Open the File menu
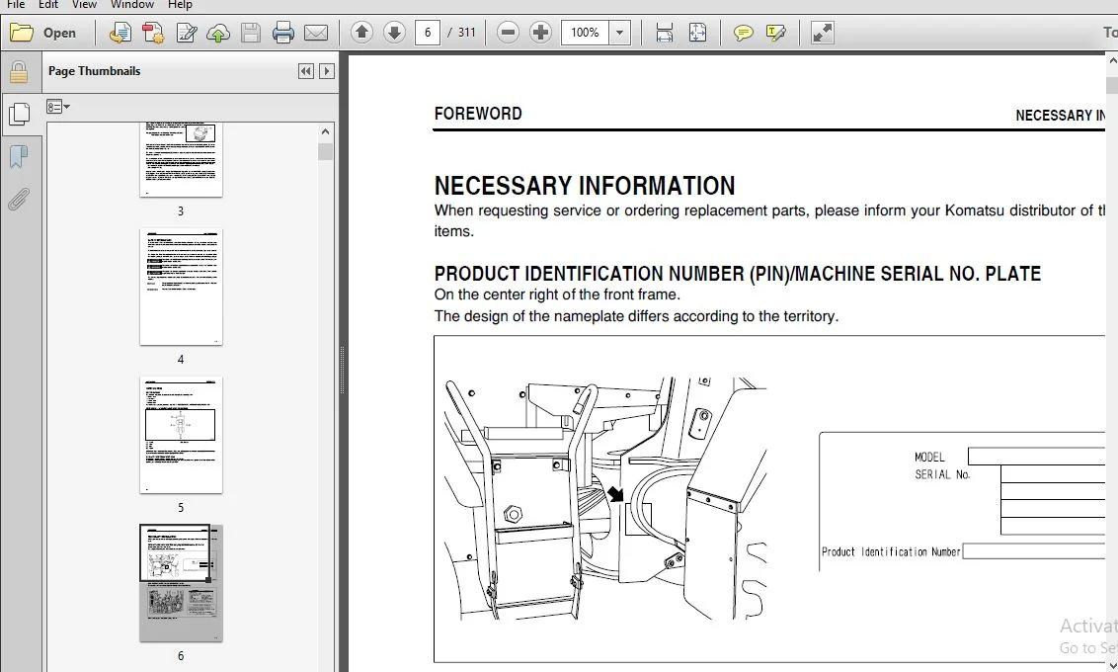Image resolution: width=1118 pixels, height=672 pixels. (x=16, y=4)
